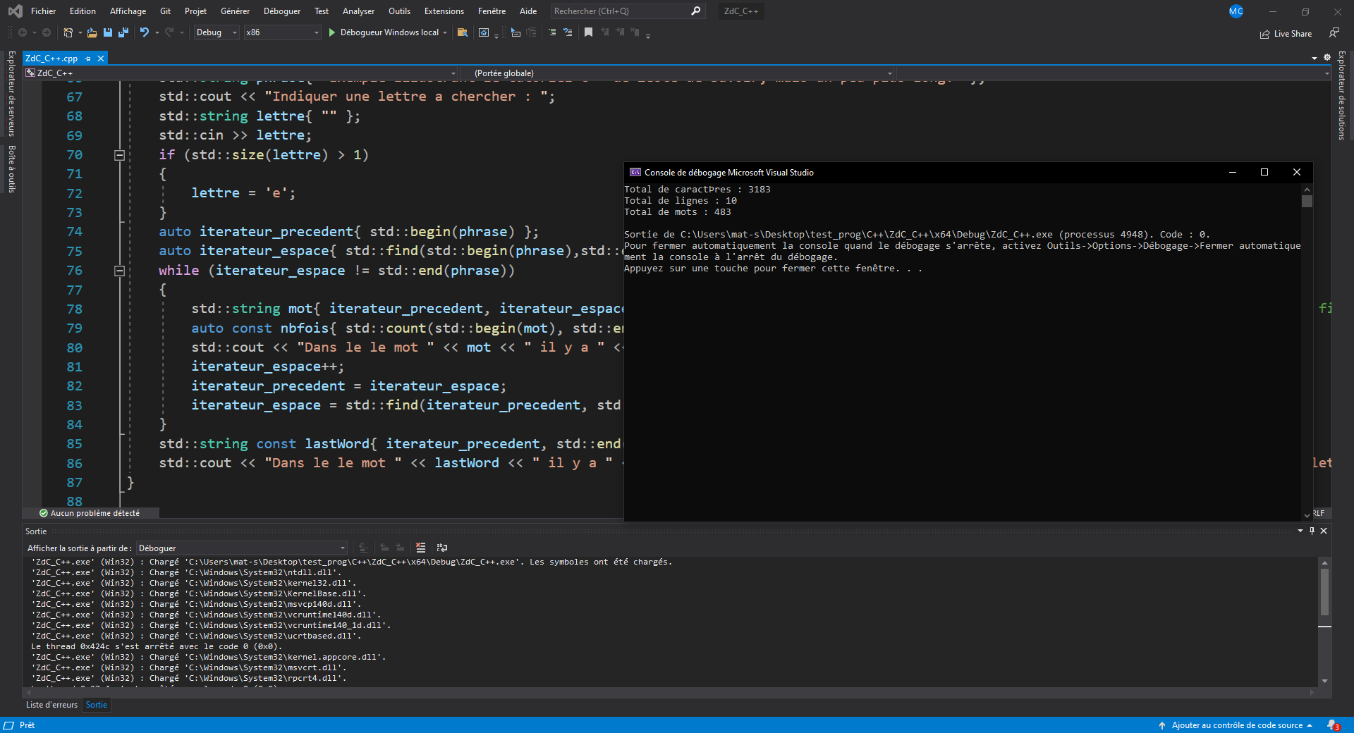Toggle word wrap in Sortie panel
1354x733 pixels.
pos(442,548)
